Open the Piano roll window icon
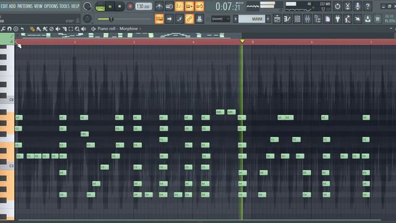 (x=287, y=19)
